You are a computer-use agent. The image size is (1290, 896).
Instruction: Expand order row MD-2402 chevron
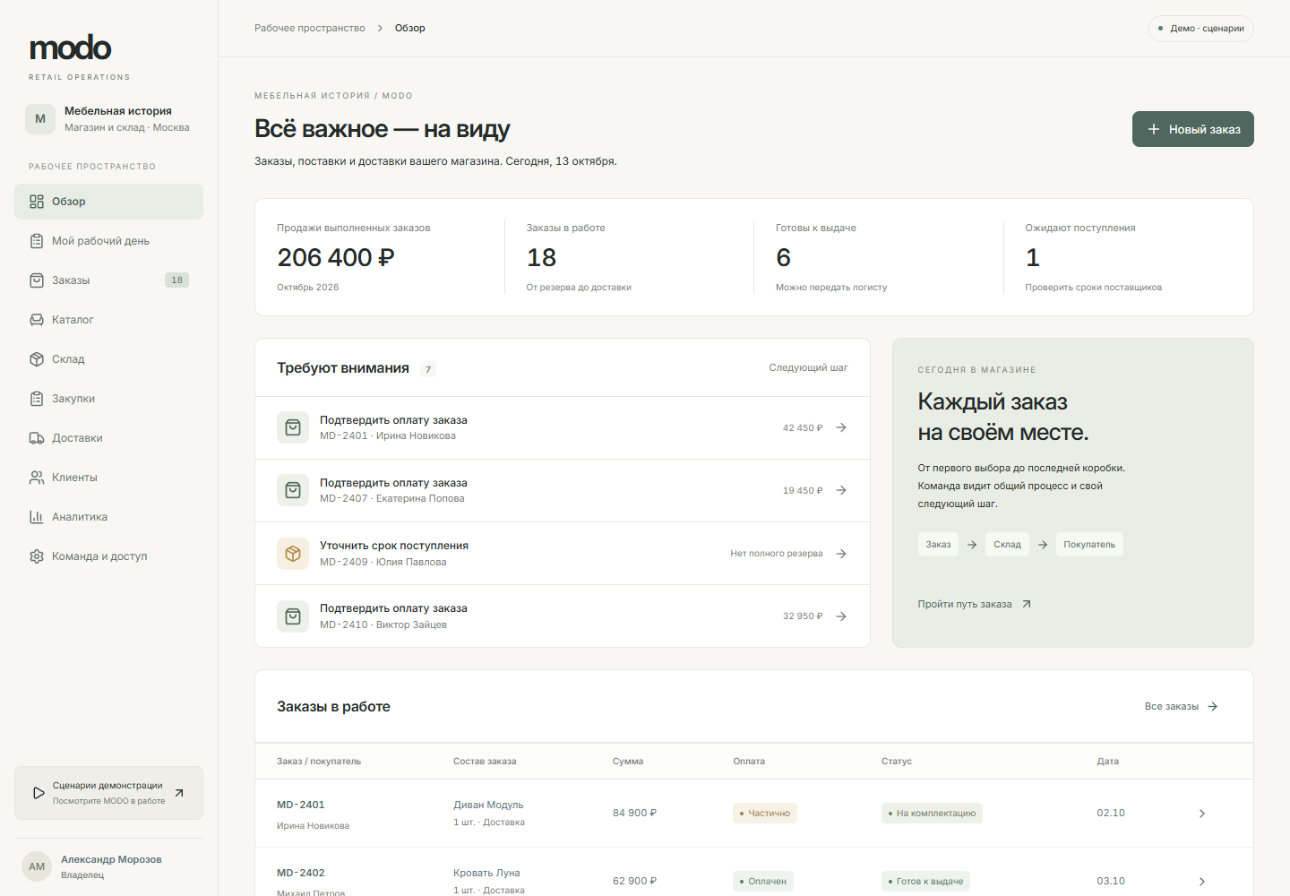click(1202, 882)
